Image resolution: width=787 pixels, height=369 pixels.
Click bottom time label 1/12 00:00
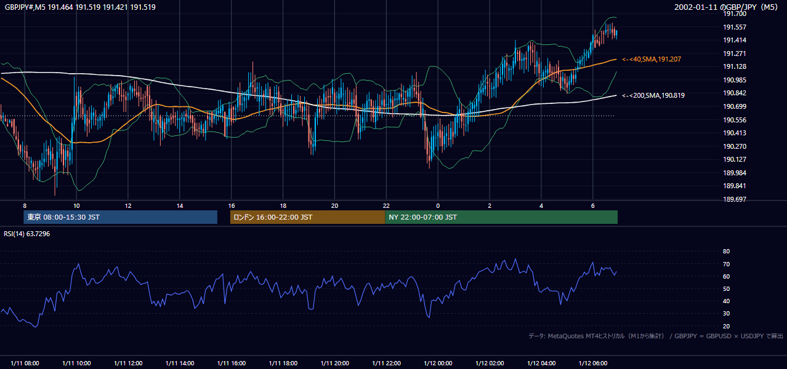[x=438, y=363]
